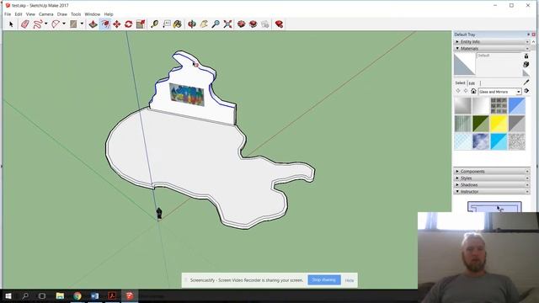
Task: Switch to the materials Edit tab
Action: point(472,83)
